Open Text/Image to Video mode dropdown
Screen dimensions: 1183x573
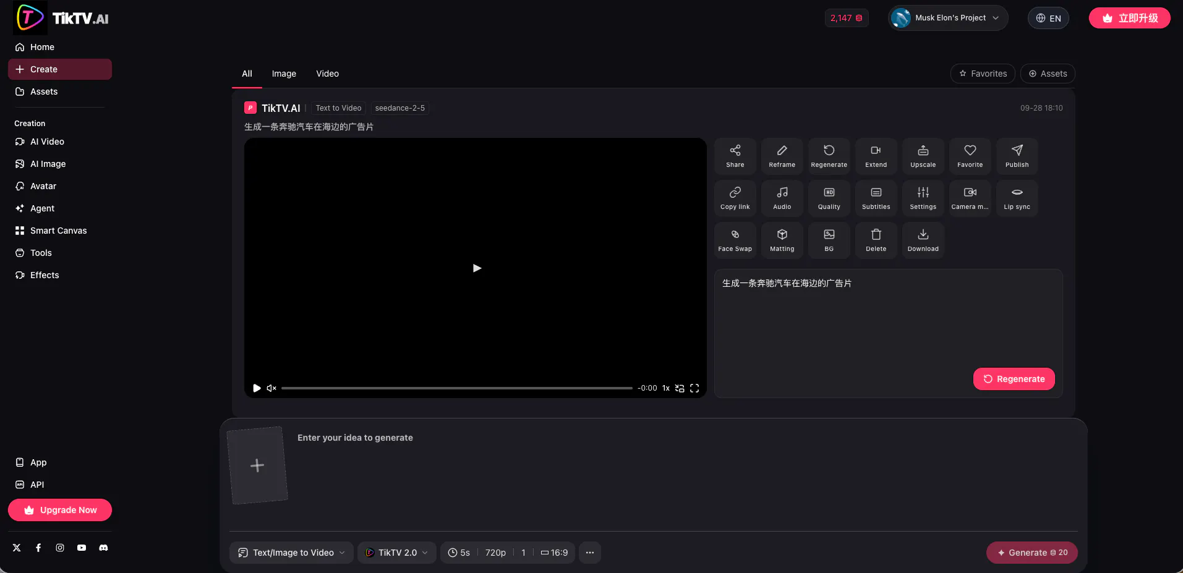(x=291, y=553)
